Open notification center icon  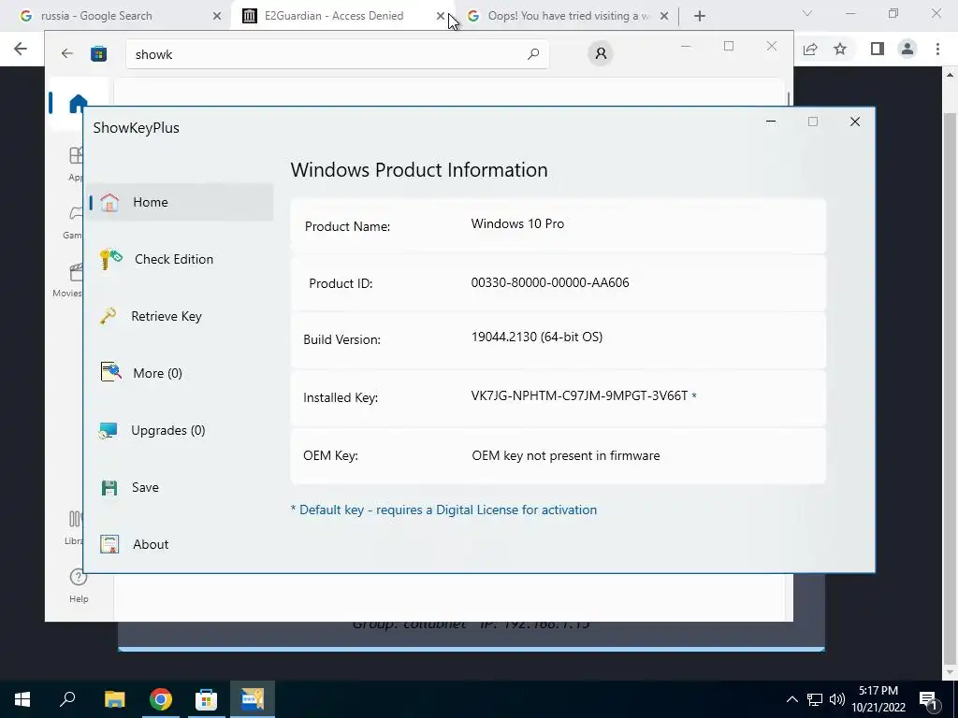click(928, 699)
